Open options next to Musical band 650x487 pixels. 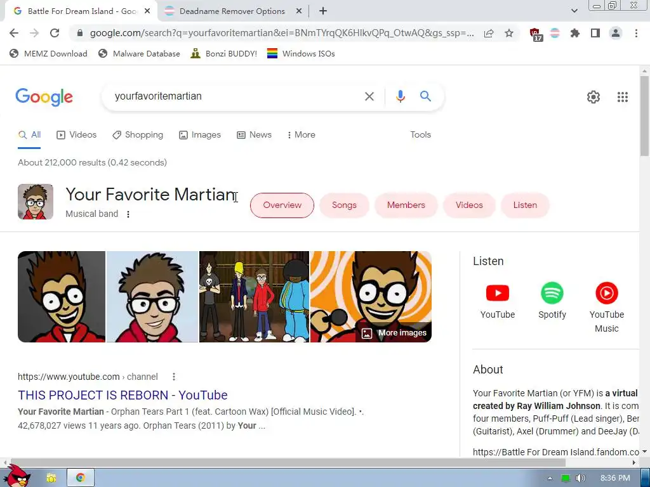[128, 214]
